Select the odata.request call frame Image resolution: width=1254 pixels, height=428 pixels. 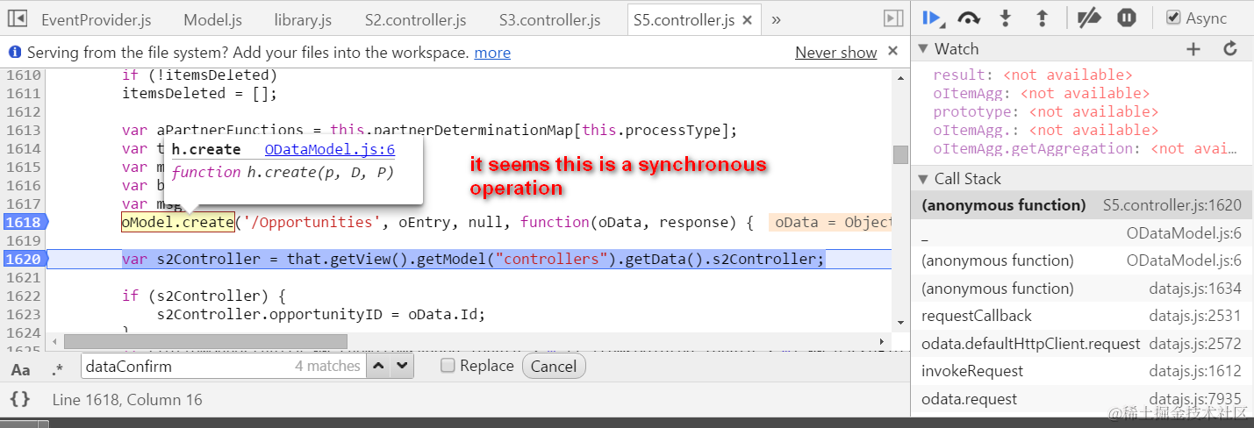[x=1082, y=399]
